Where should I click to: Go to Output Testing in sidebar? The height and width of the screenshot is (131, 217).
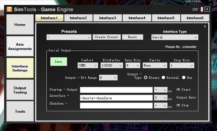coord(20,90)
